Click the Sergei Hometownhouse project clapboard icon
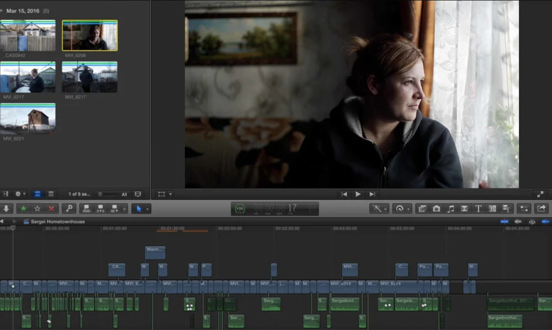This screenshot has width=552, height=330. 26,222
